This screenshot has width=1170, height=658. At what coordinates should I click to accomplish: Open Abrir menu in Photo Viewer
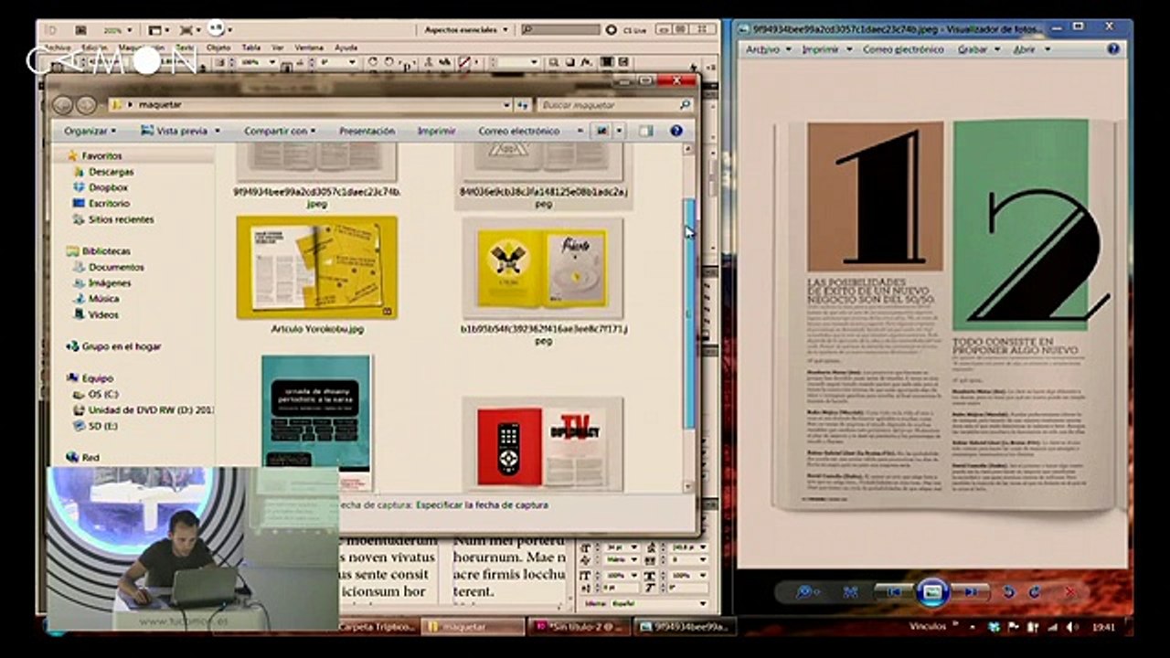point(1031,49)
